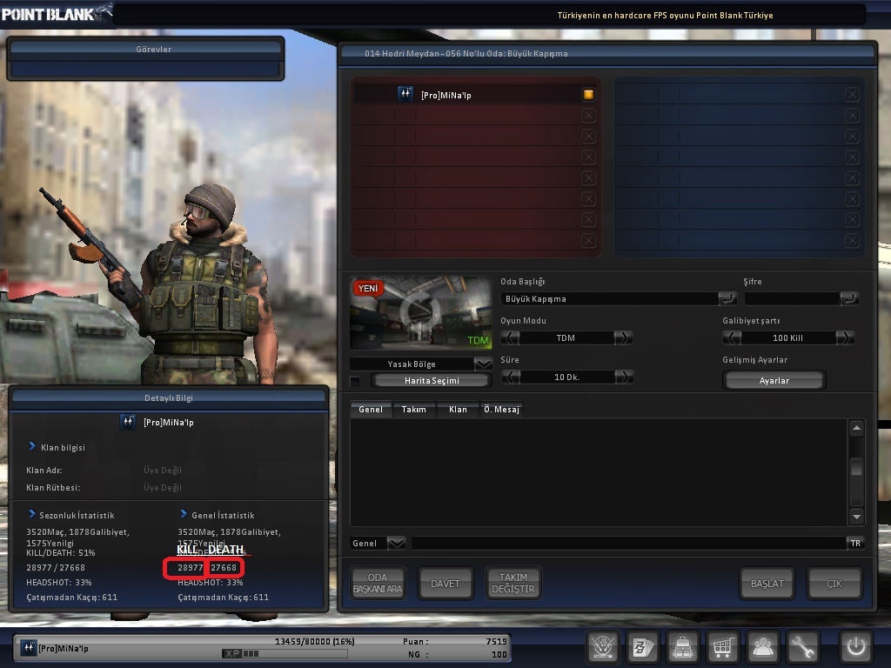Click the power exit icon
891x668 pixels.
pos(856,647)
